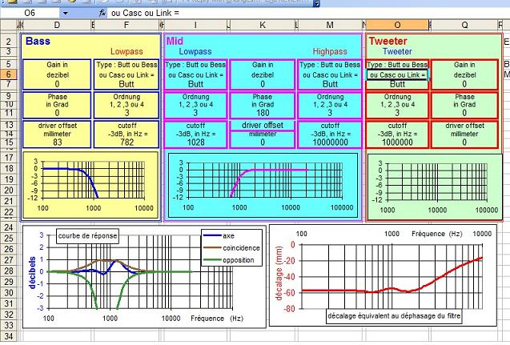The image size is (510, 345).
Task: Expand the Name Box dropdown arrow
Action: [66, 13]
